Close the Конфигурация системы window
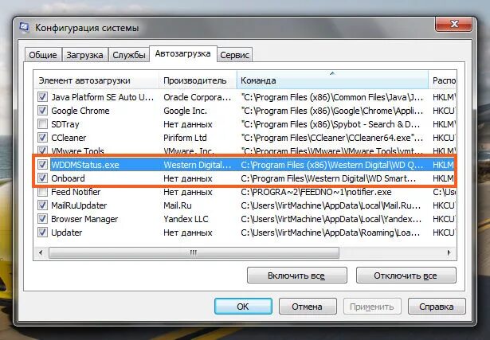490x340 pixels. [x=453, y=24]
